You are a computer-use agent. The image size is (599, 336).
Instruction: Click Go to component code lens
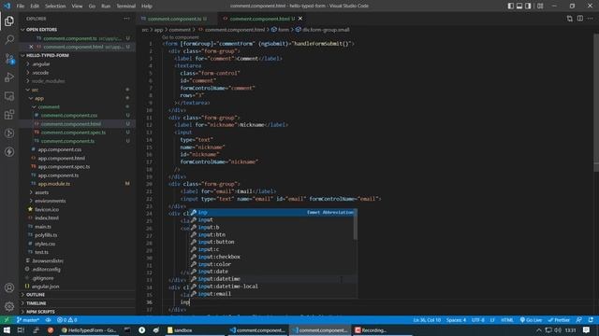[181, 37]
